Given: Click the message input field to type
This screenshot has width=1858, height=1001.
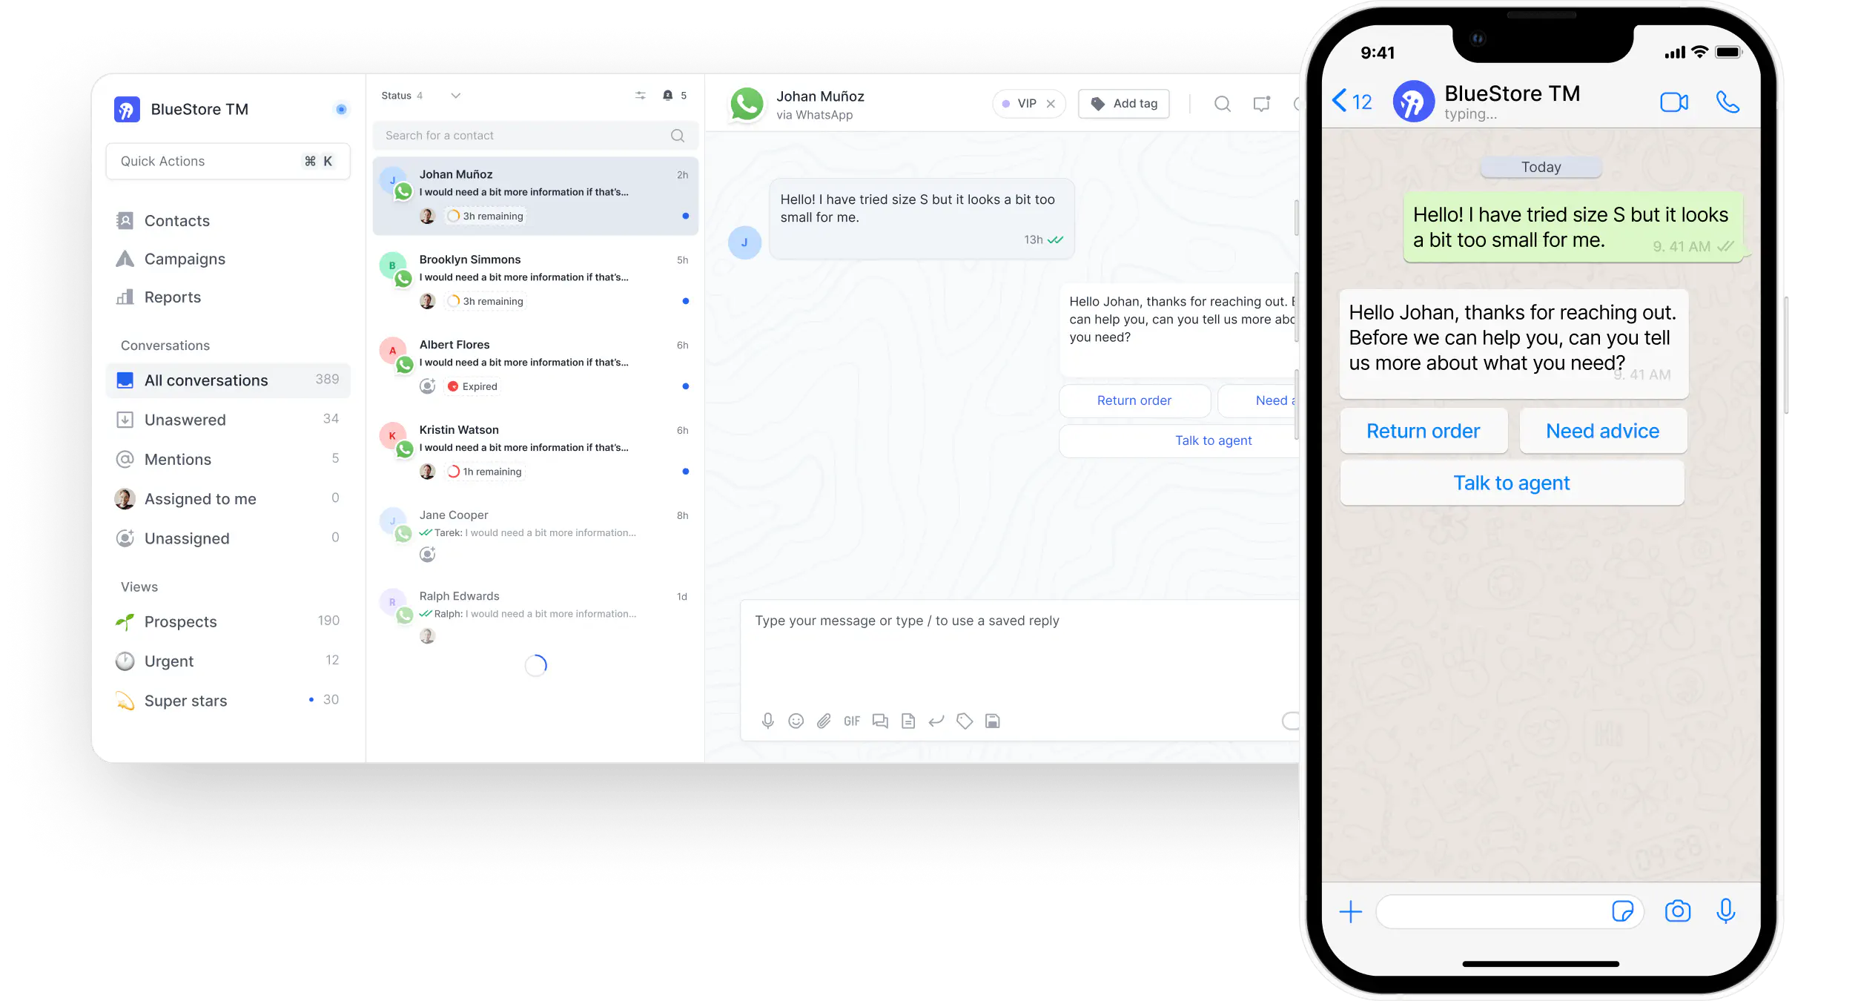Looking at the screenshot, I should pyautogui.click(x=1011, y=620).
